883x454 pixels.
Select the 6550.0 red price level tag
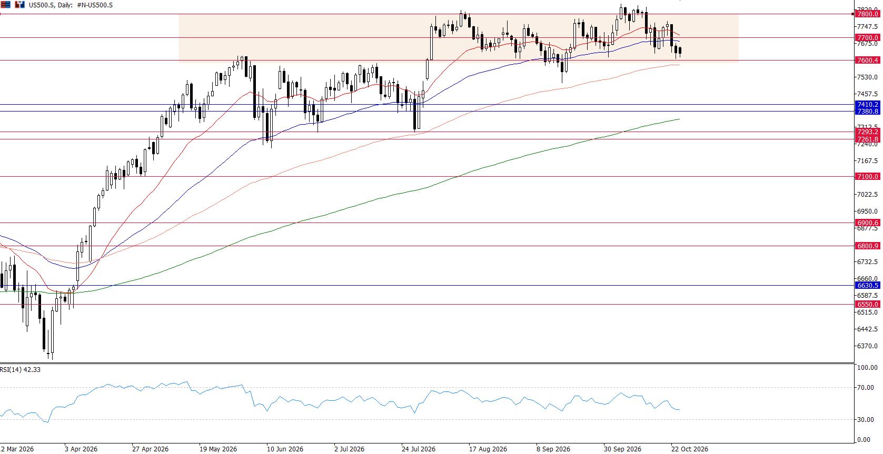click(x=867, y=305)
